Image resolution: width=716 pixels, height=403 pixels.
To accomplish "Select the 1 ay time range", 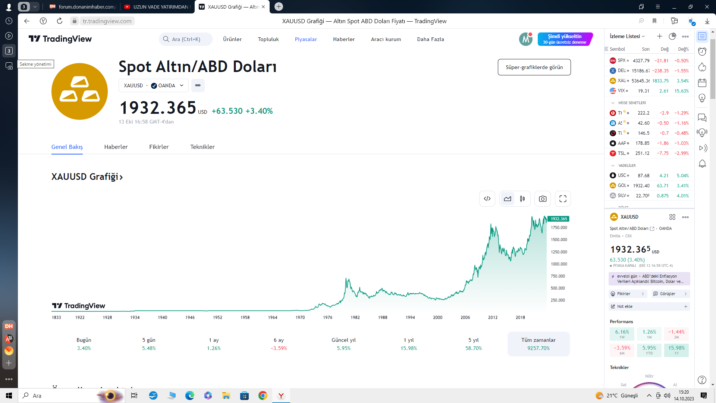I will [x=214, y=344].
